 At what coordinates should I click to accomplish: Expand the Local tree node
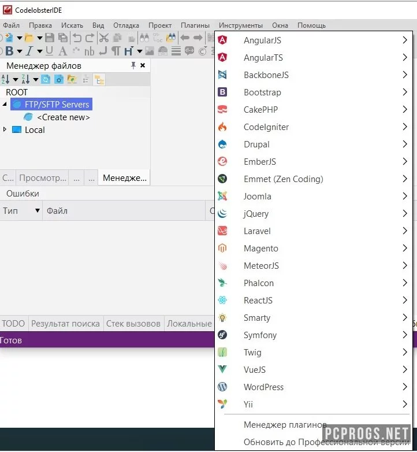[5, 129]
